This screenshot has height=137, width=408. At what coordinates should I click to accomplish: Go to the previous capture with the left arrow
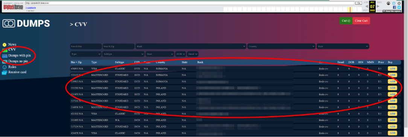point(366,6)
